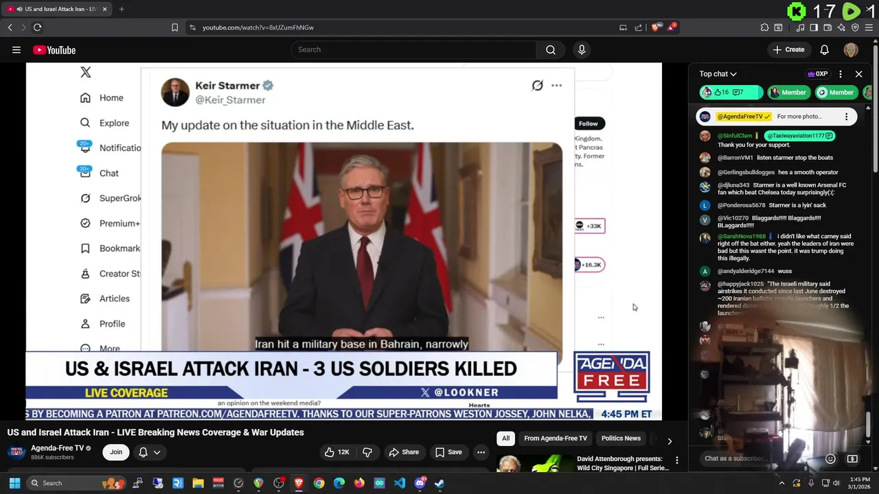Open Brave wallet icon
The width and height of the screenshot is (879, 494).
[827, 27]
